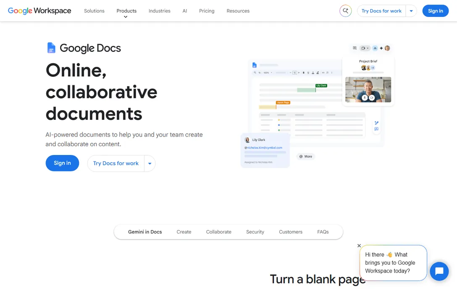Click the More chip in illustration
This screenshot has width=462, height=289.
pos(305,156)
